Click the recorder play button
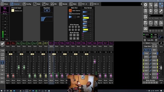The height and width of the screenshot is (92, 164). (x=153, y=31)
